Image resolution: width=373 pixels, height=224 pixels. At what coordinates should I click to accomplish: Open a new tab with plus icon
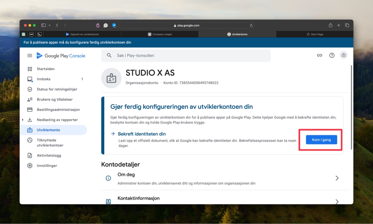point(339,25)
